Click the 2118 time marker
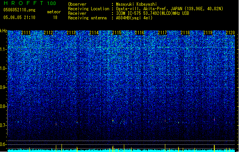 click(x=185, y=33)
